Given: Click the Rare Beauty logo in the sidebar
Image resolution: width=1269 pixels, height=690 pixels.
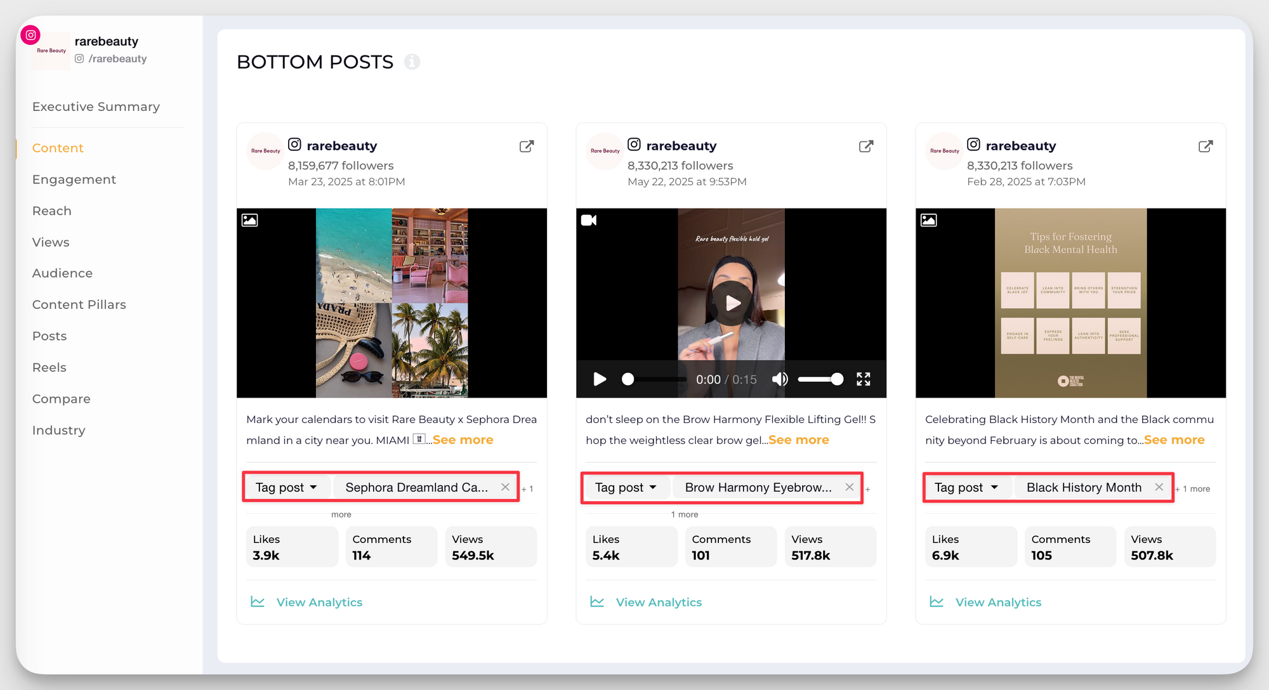Looking at the screenshot, I should pos(51,51).
